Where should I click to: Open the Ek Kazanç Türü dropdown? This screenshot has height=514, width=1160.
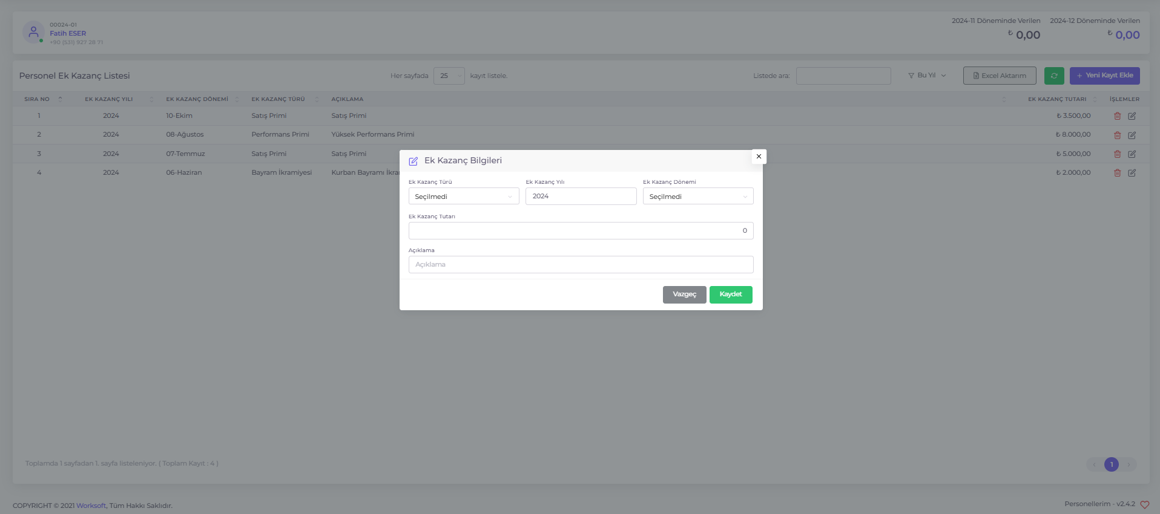tap(464, 196)
